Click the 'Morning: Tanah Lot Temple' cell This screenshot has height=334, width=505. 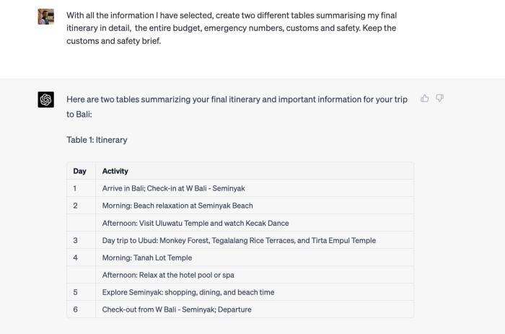(x=147, y=258)
